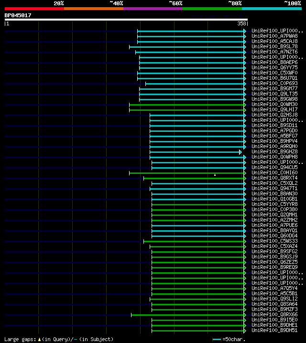Click the green ~80% identity legend segment
This screenshot has width=306, height=343.
pyautogui.click(x=212, y=9)
